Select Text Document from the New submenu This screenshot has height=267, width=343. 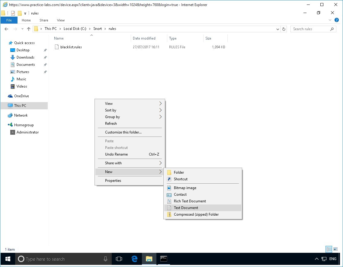pyautogui.click(x=186, y=208)
